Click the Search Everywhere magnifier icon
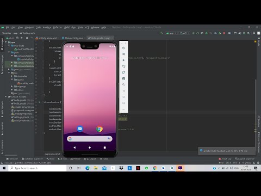 (254, 33)
